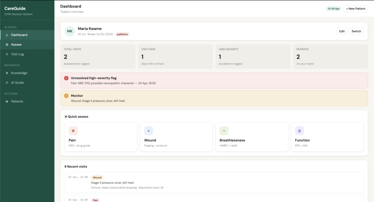Viewport: 374px width, 202px height.
Task: Click the Visit Days stat card
Action: click(x=175, y=57)
